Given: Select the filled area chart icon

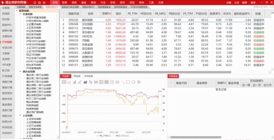Looking at the screenshot, I should [85, 82].
